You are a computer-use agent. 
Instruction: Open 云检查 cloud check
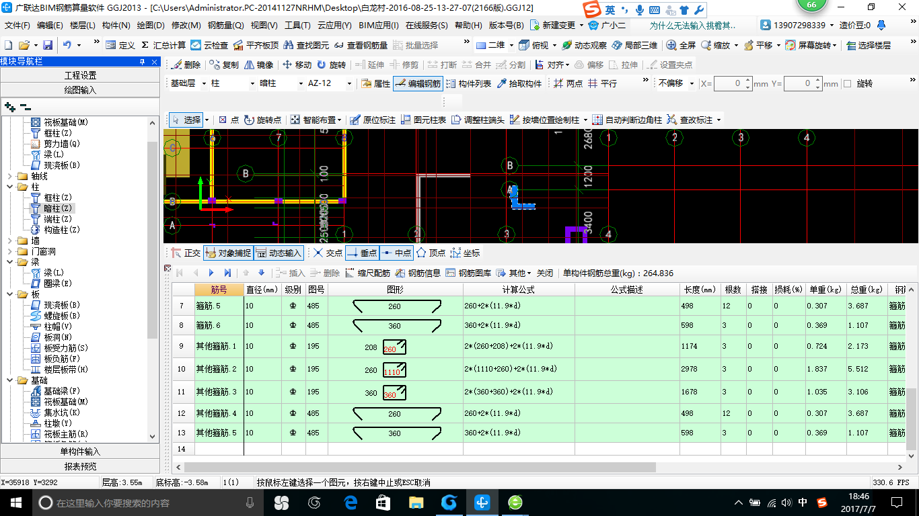[209, 45]
